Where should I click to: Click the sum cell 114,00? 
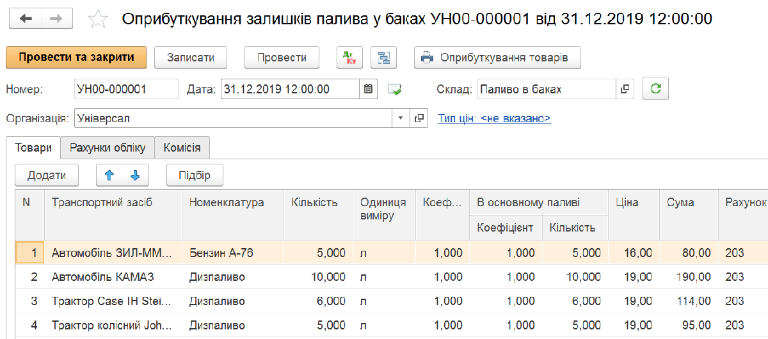tap(689, 301)
